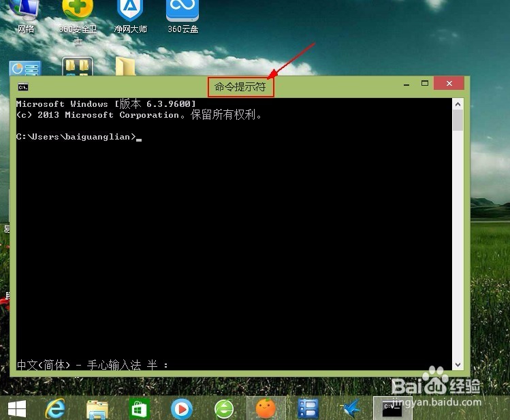Open File Explorer from taskbar
The image size is (510, 420).
97,409
